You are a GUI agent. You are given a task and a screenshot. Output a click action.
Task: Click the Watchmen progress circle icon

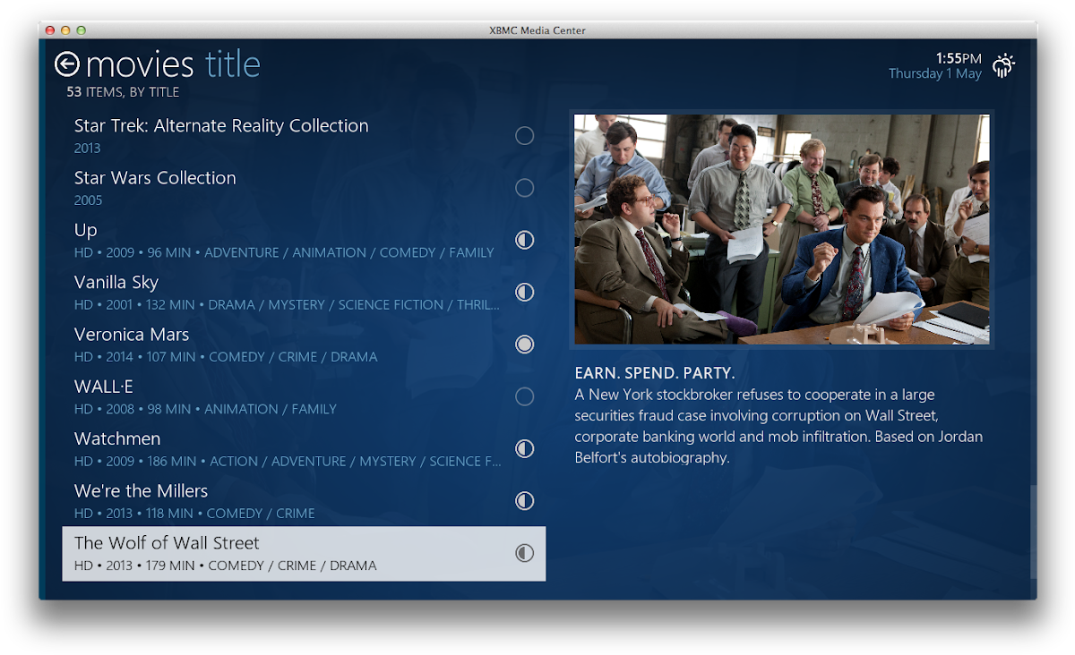pos(525,448)
